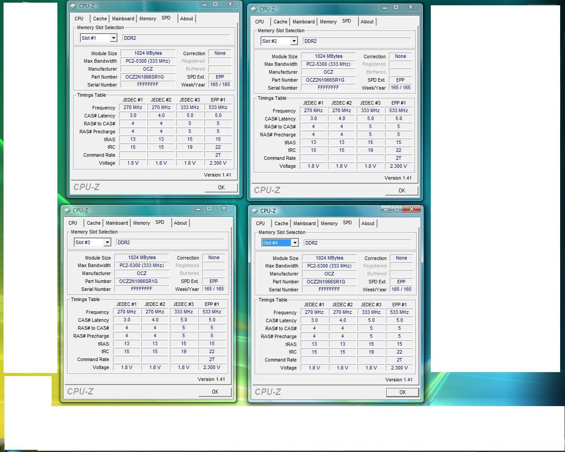The width and height of the screenshot is (565, 452).
Task: Click Command Rate 2T in Slot #3 window
Action: (212, 359)
